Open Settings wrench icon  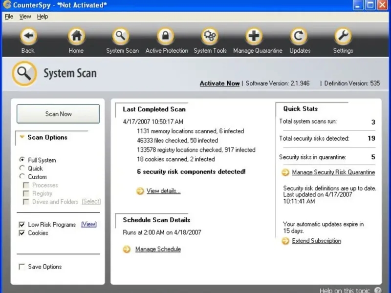point(343,36)
